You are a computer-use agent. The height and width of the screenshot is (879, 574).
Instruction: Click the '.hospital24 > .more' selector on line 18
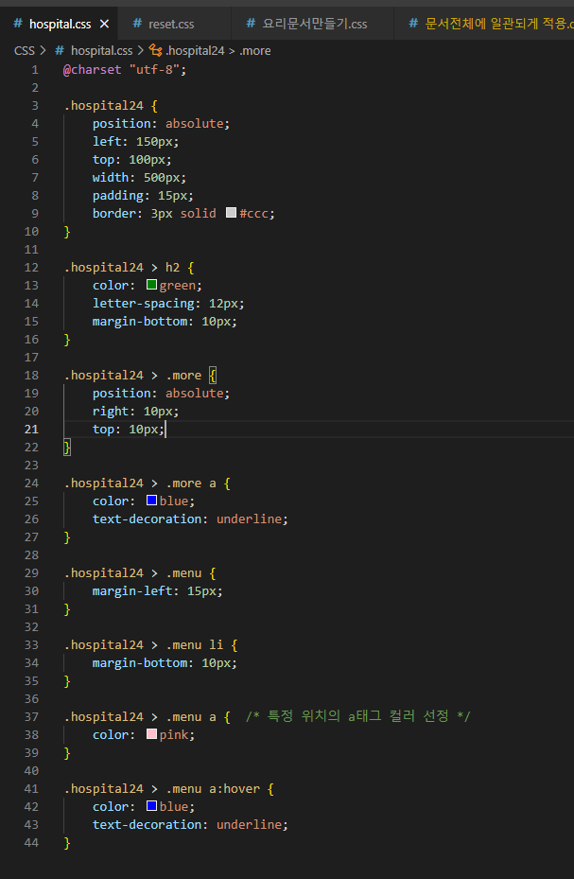[x=132, y=375]
